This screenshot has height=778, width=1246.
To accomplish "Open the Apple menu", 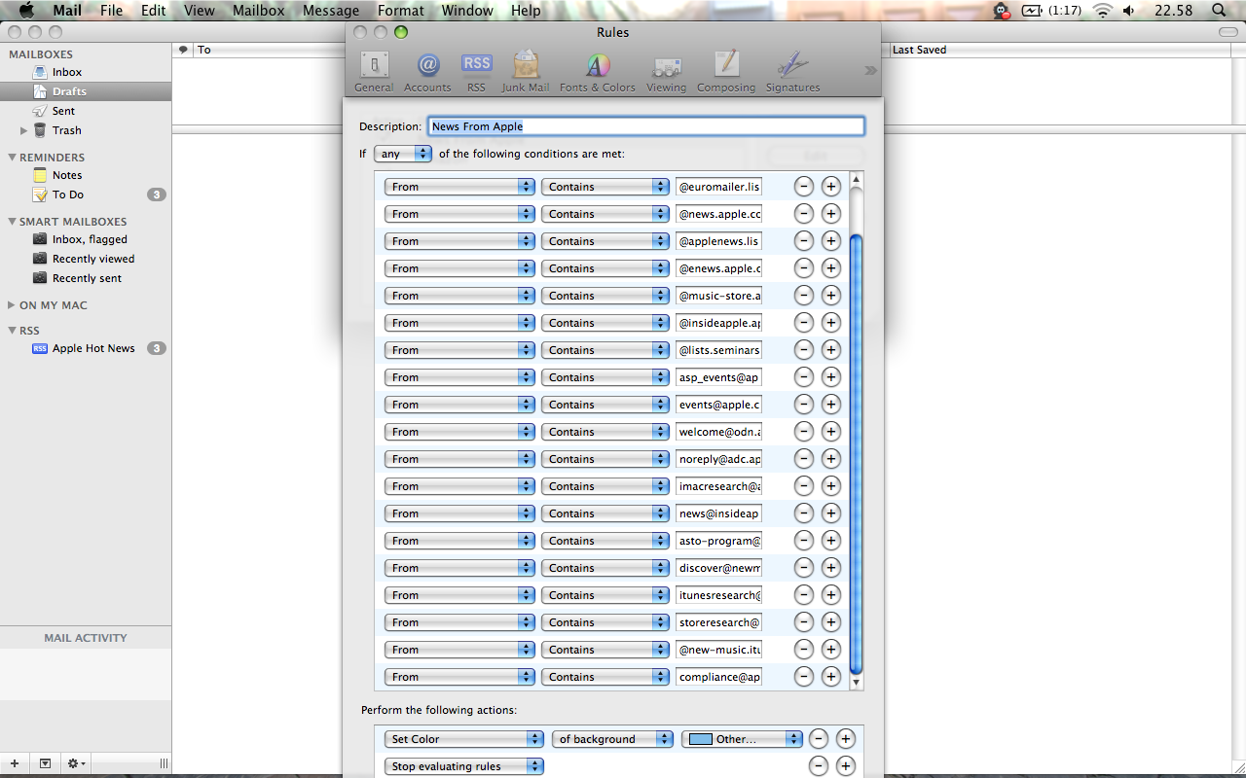I will coord(26,11).
